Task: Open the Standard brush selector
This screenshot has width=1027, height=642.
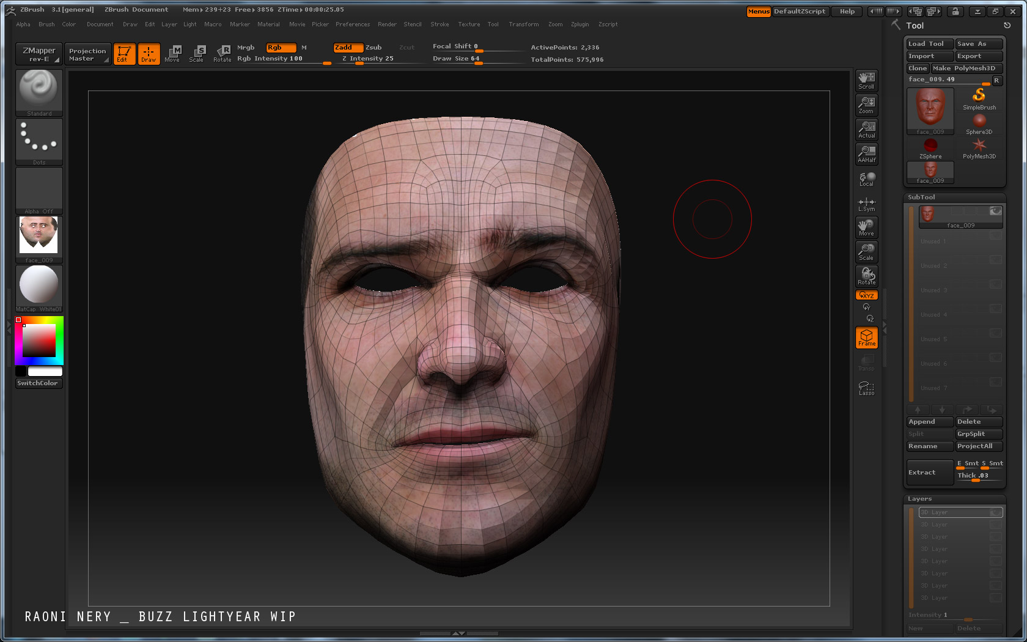Action: pyautogui.click(x=39, y=93)
